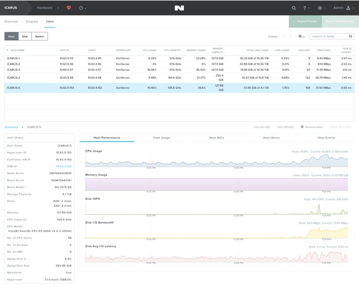Open the IPMI IP 10.63.2.153 link

(64, 166)
